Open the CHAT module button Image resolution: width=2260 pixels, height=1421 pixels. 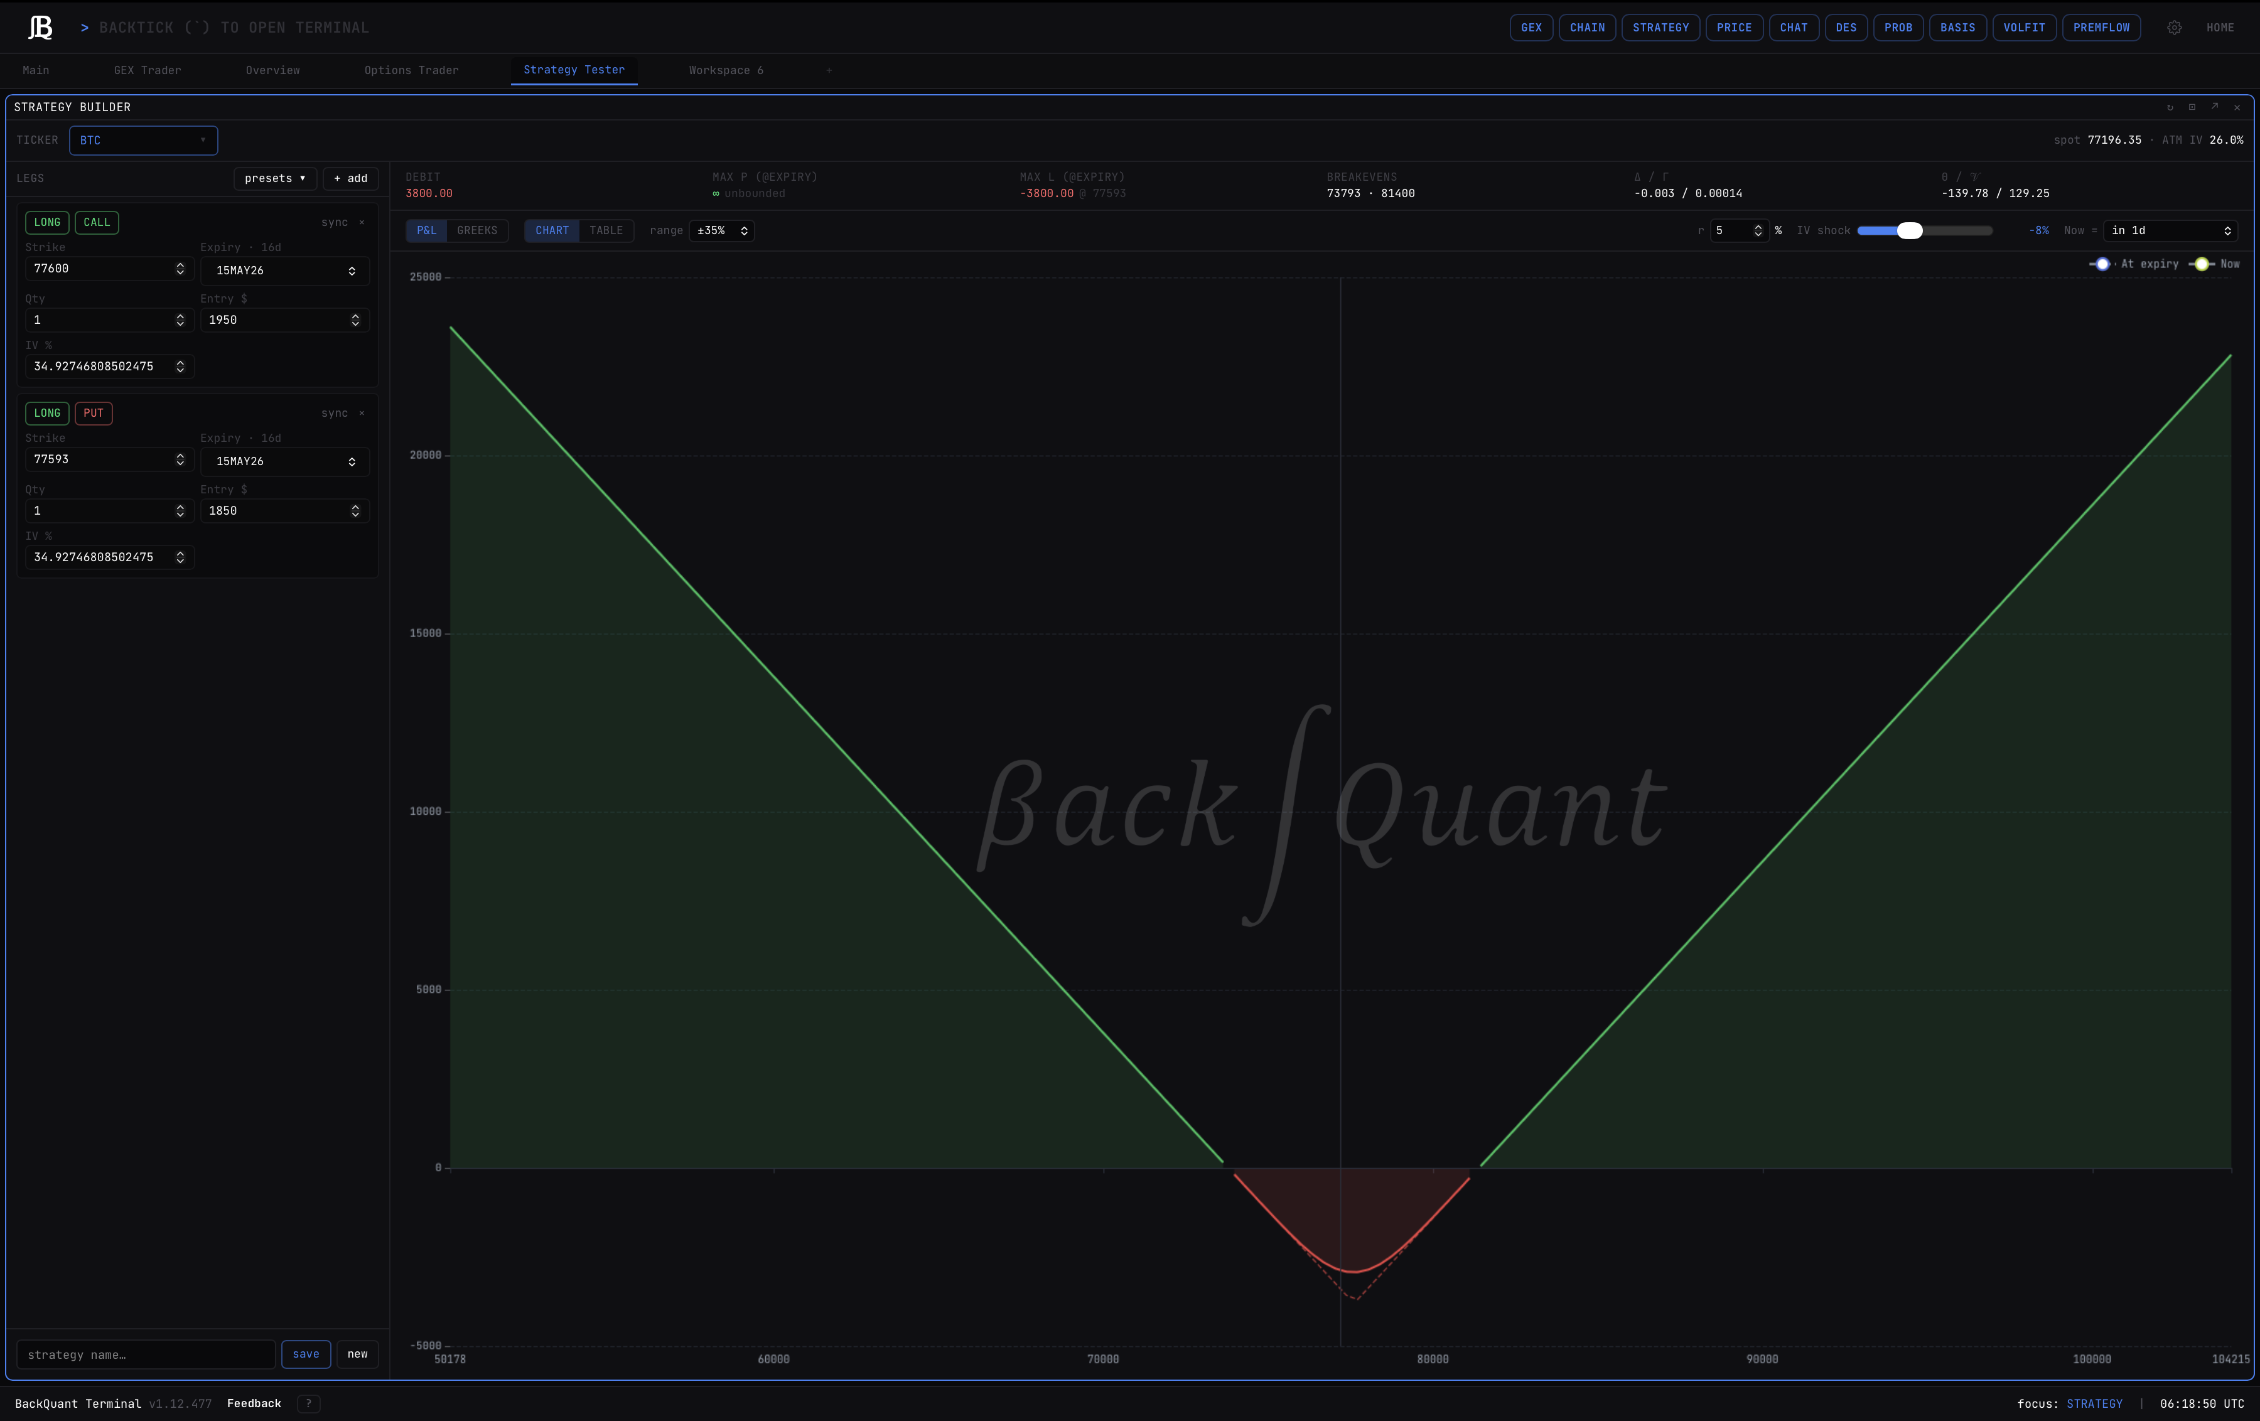1794,28
